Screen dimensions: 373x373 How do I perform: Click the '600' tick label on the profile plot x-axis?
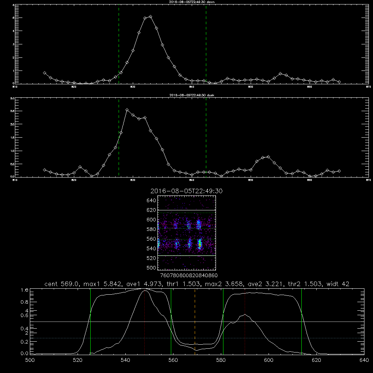[269, 360]
